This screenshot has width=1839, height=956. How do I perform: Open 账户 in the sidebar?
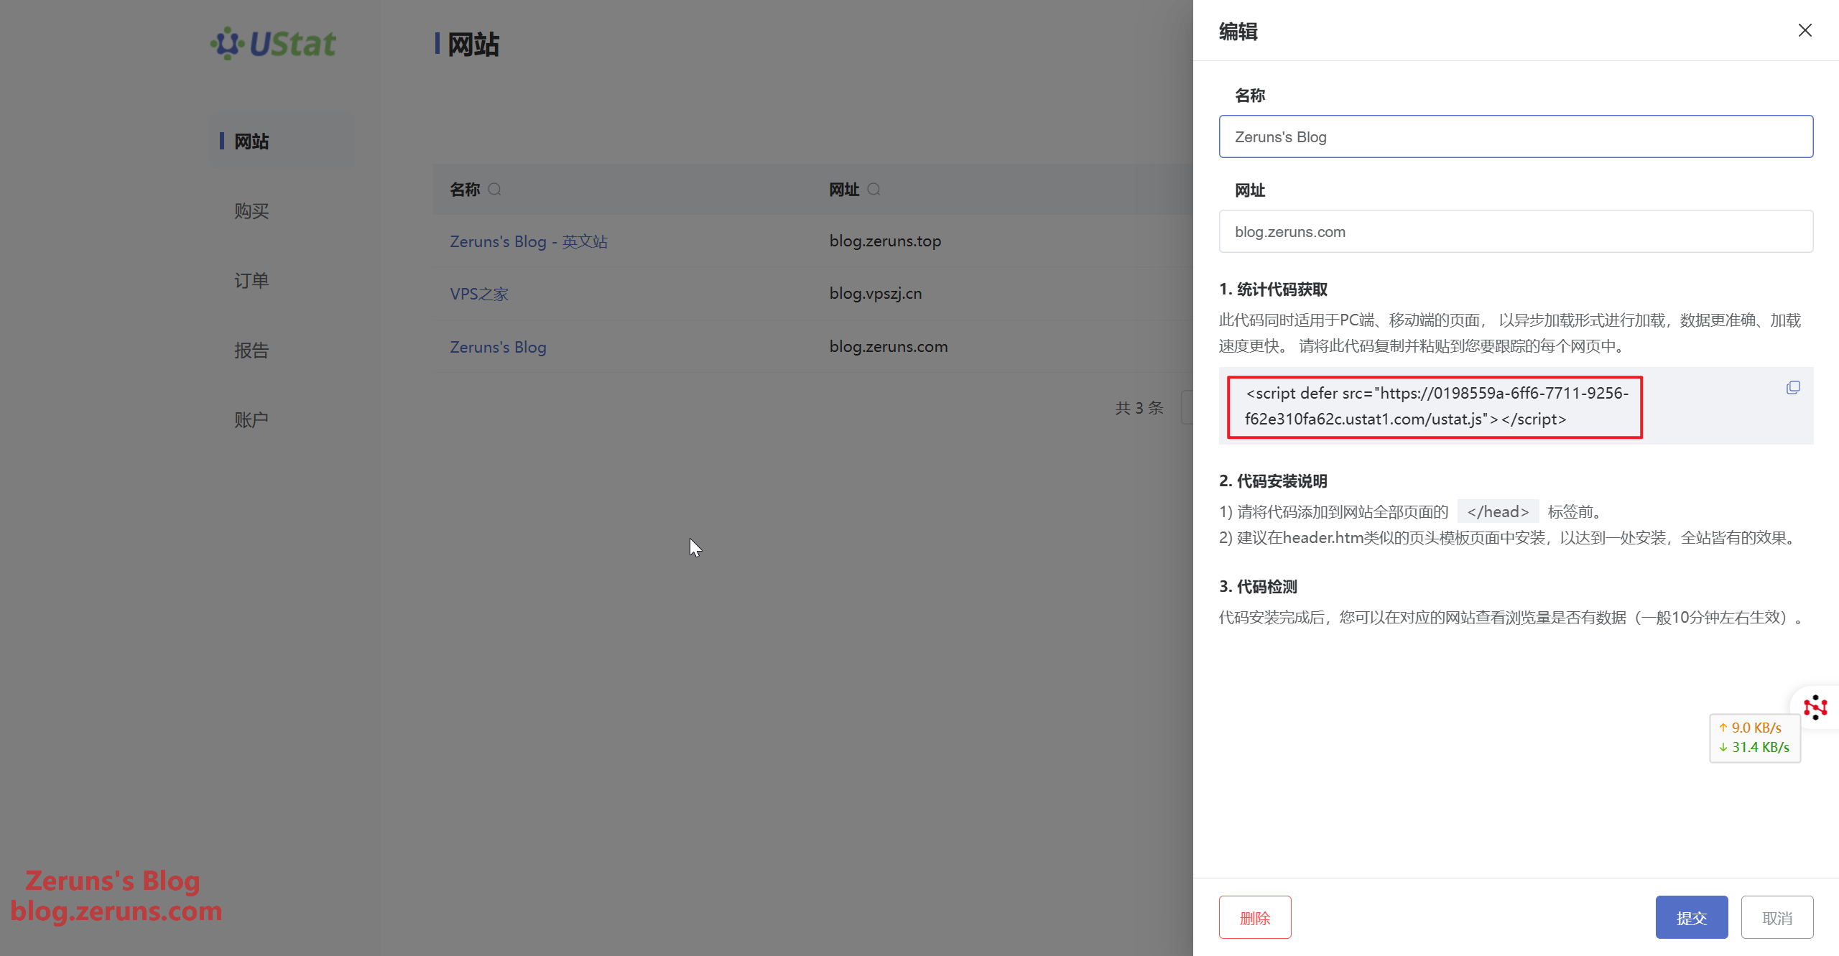click(251, 420)
